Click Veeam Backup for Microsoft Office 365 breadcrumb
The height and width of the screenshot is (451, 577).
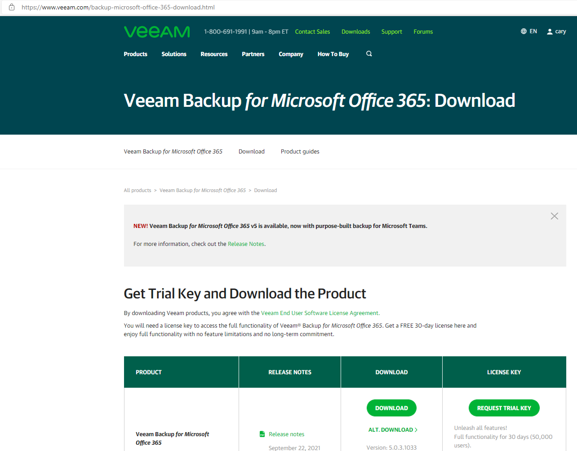[203, 190]
